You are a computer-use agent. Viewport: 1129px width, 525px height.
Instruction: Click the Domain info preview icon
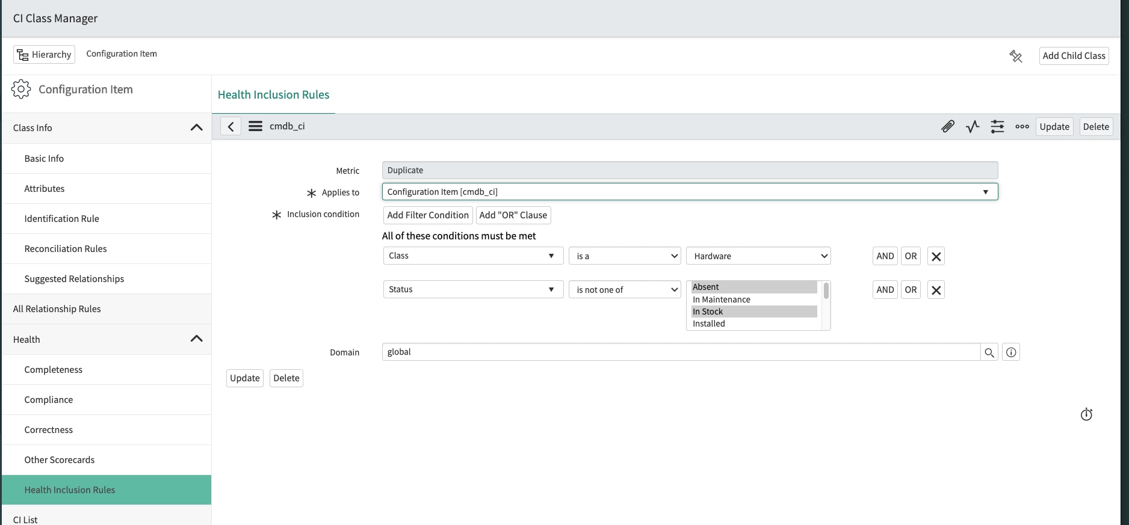pyautogui.click(x=1011, y=352)
